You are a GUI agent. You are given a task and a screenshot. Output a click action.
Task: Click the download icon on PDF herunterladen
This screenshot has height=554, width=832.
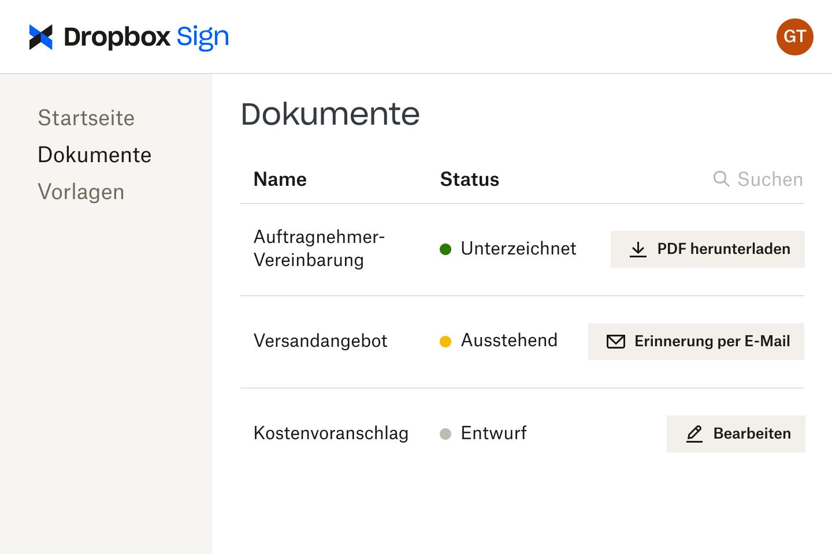tap(638, 249)
